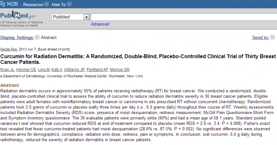Viewport: 277px width, 145px height.
Task: Open the Radiat Res. journal link
Action: pyautogui.click(x=9, y=49)
